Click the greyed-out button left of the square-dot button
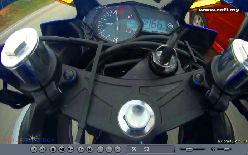Image resolution: width=248 pixels, height=155 pixels. click(109, 149)
